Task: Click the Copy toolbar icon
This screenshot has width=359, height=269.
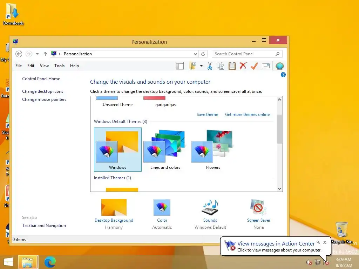Action: pyautogui.click(x=221, y=66)
